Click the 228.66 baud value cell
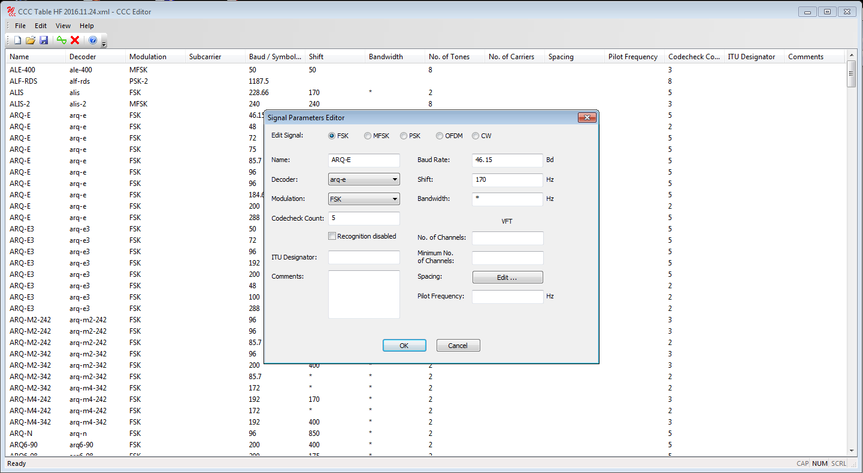This screenshot has width=863, height=473. click(259, 93)
